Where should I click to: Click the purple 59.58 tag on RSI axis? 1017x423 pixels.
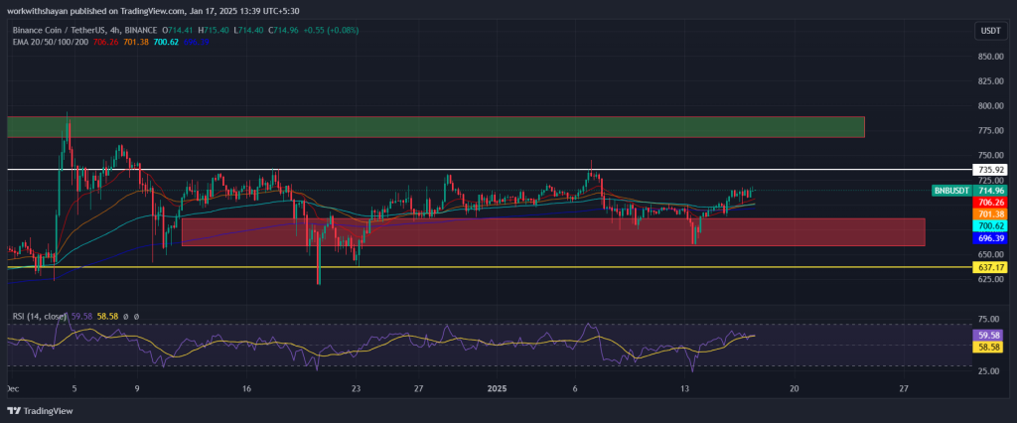[990, 336]
